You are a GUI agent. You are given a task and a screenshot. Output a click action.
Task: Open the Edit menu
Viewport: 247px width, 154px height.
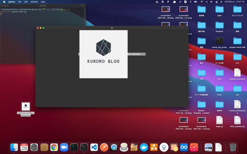pos(26,2)
